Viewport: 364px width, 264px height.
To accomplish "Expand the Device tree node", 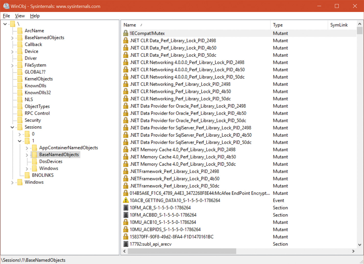I will coord(12,52).
